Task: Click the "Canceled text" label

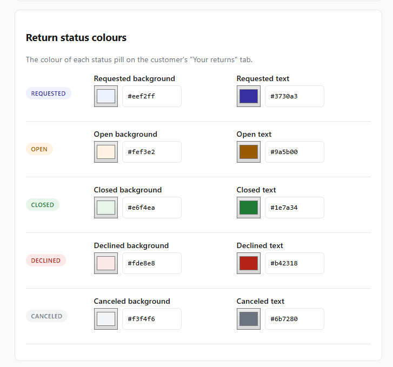Action: pyautogui.click(x=261, y=301)
